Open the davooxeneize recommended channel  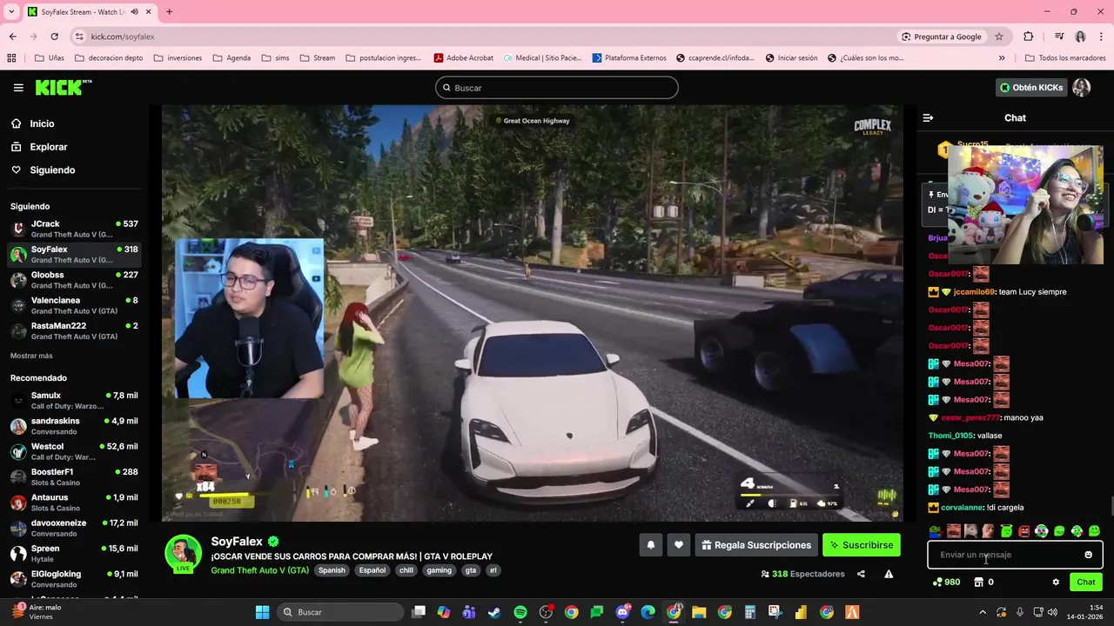[74, 528]
